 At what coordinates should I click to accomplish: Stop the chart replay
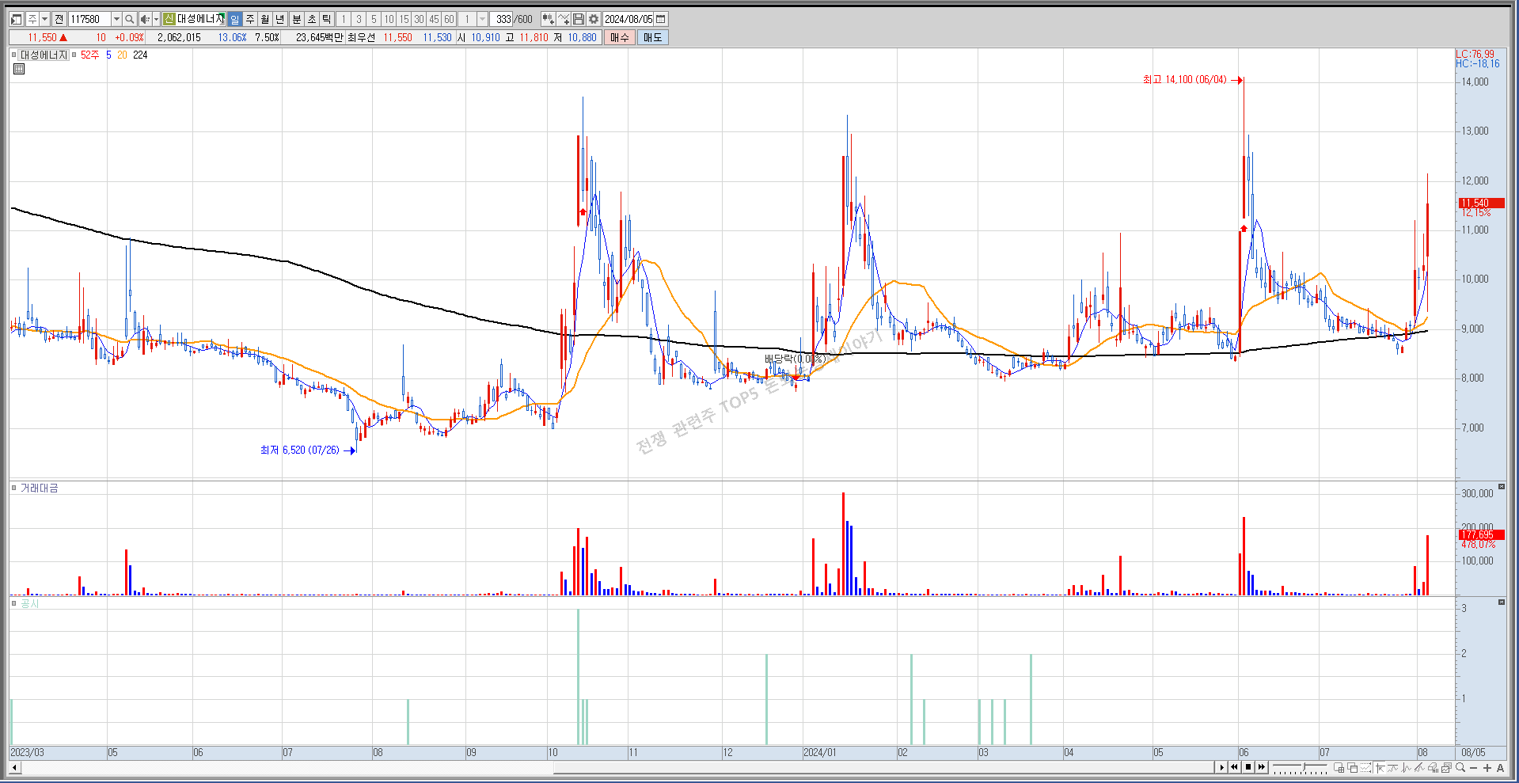coord(1248,767)
